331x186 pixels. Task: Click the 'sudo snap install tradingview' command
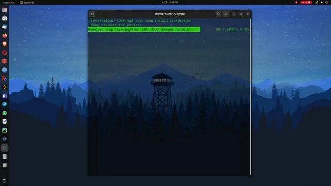[x=163, y=21]
